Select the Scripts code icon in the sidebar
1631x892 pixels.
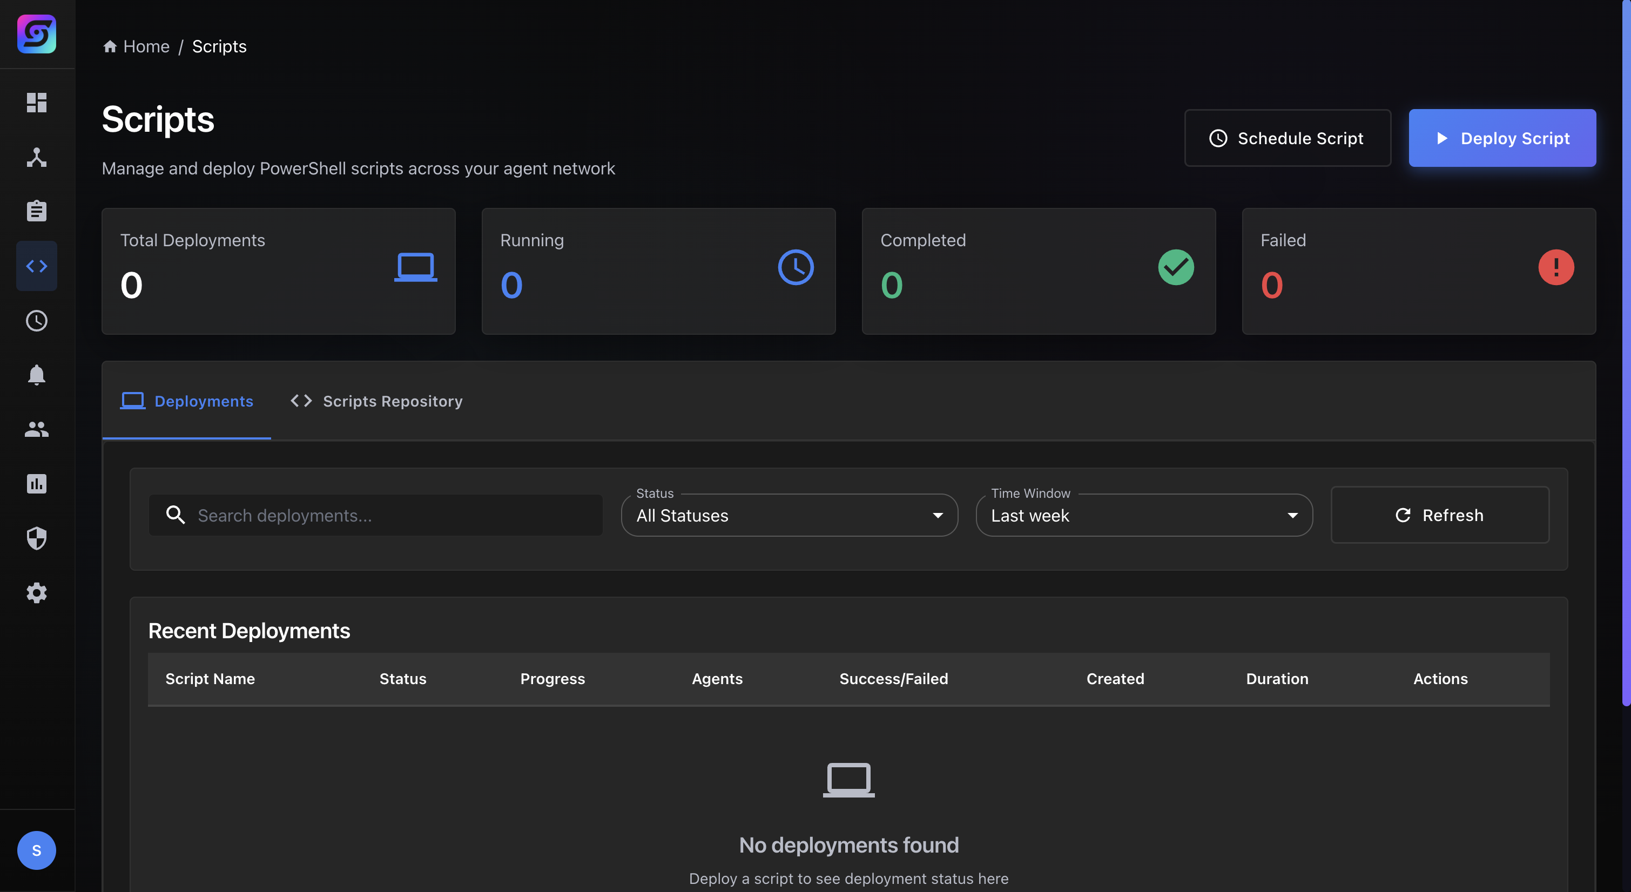click(36, 266)
